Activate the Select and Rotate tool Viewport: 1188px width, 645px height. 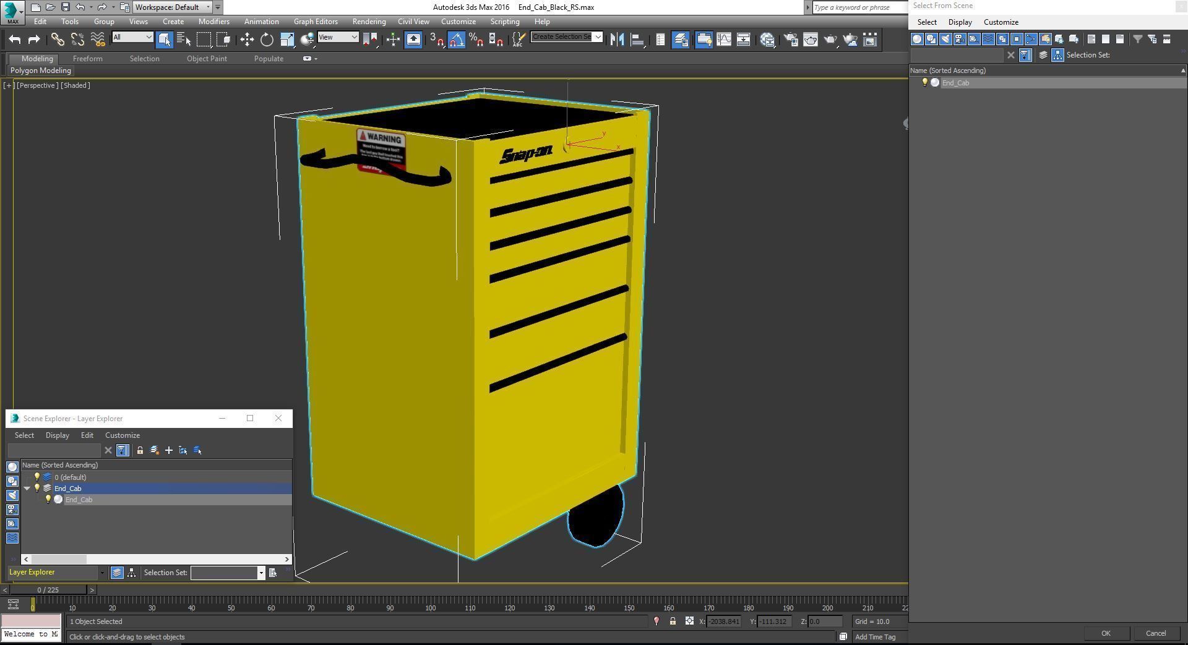pos(267,40)
